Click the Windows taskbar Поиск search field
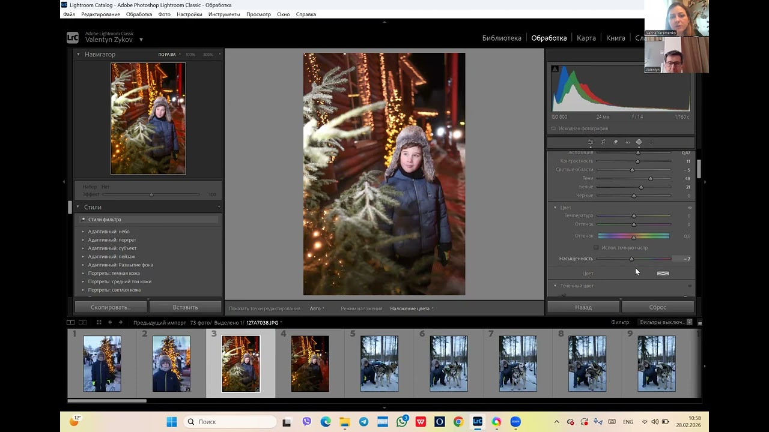Viewport: 769px width, 432px height. (229, 422)
